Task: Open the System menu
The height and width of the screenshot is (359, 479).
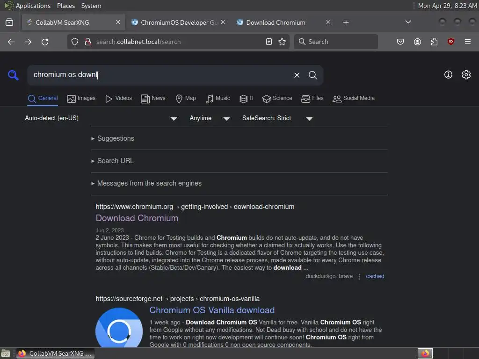Action: pyautogui.click(x=91, y=6)
